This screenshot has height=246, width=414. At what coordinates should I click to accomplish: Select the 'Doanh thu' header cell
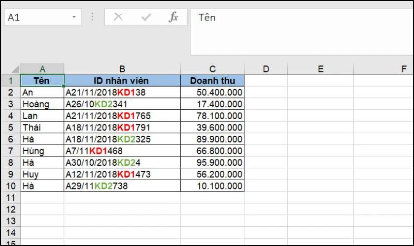coord(212,80)
